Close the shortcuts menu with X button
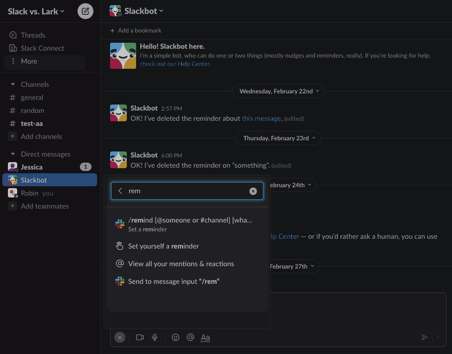The height and width of the screenshot is (354, 452). point(120,337)
